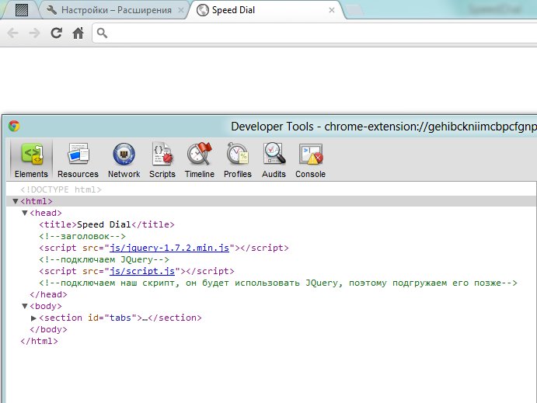Select the <body> tag text
The image size is (537, 403).
coord(46,306)
